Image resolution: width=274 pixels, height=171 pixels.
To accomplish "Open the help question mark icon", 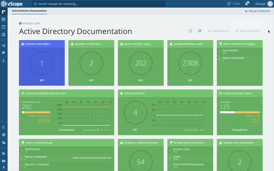I will tap(3, 154).
